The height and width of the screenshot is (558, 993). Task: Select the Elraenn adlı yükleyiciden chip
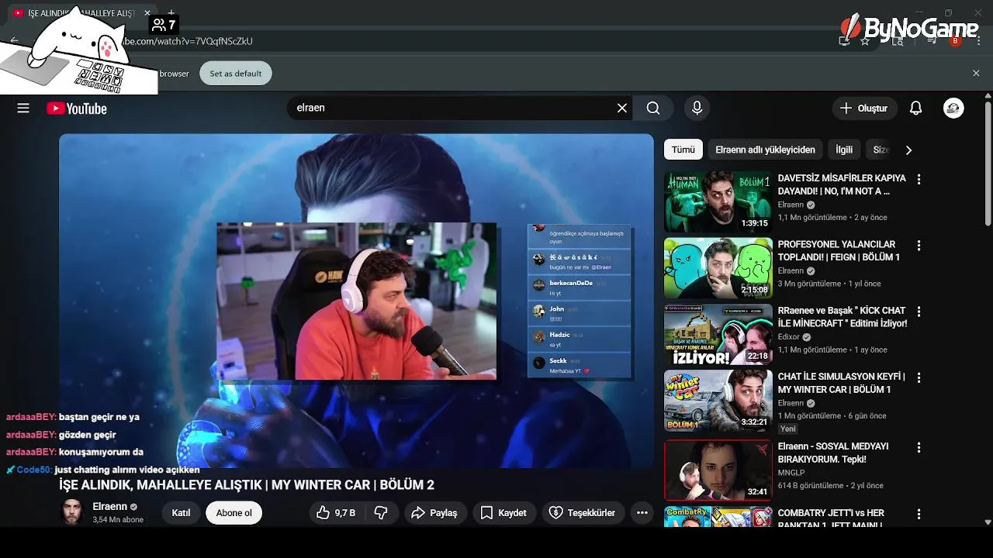(765, 150)
